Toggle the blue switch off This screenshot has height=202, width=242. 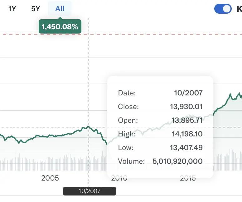point(223,9)
